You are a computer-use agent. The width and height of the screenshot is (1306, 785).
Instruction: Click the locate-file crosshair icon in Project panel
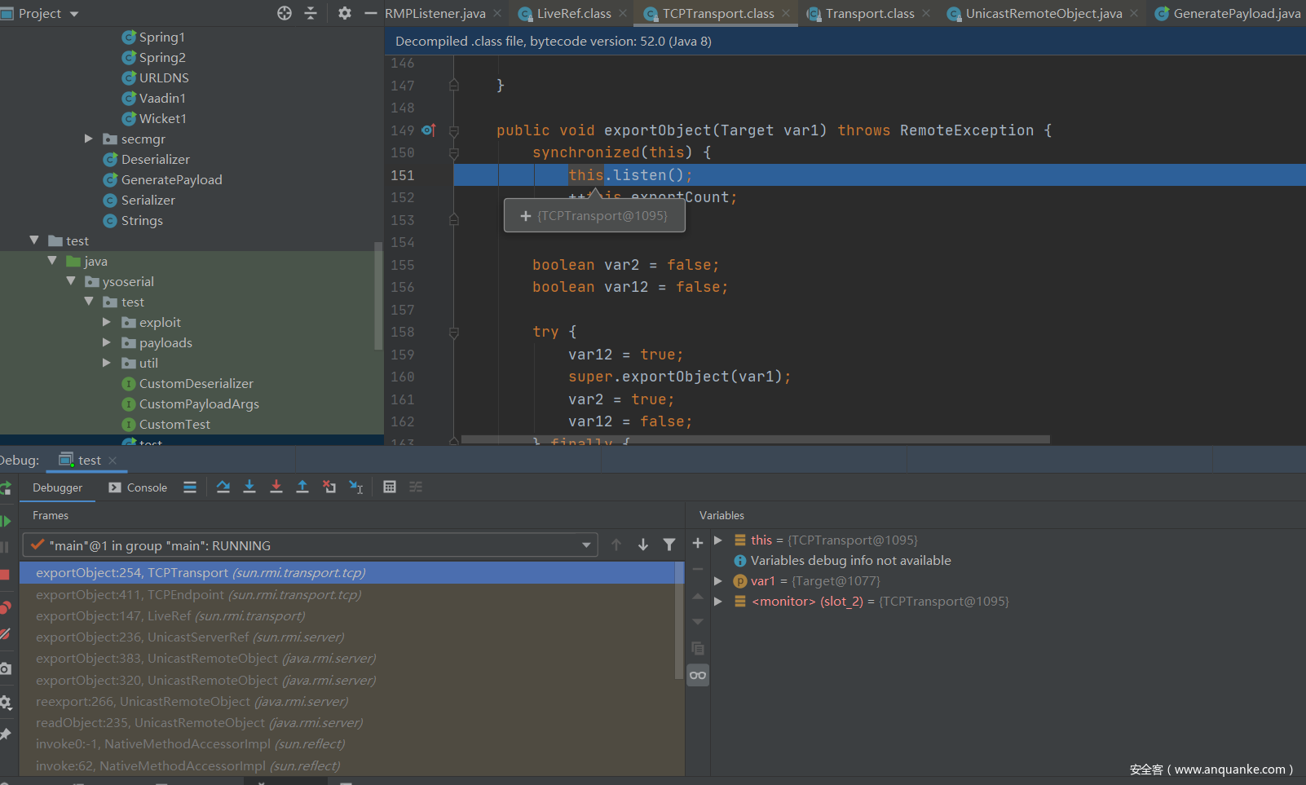pos(285,13)
